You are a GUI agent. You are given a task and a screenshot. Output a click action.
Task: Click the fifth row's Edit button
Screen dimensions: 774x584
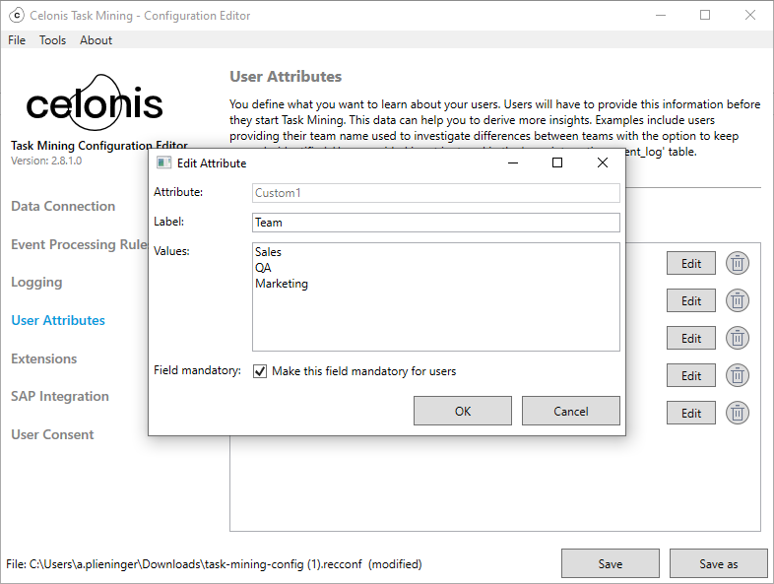691,414
